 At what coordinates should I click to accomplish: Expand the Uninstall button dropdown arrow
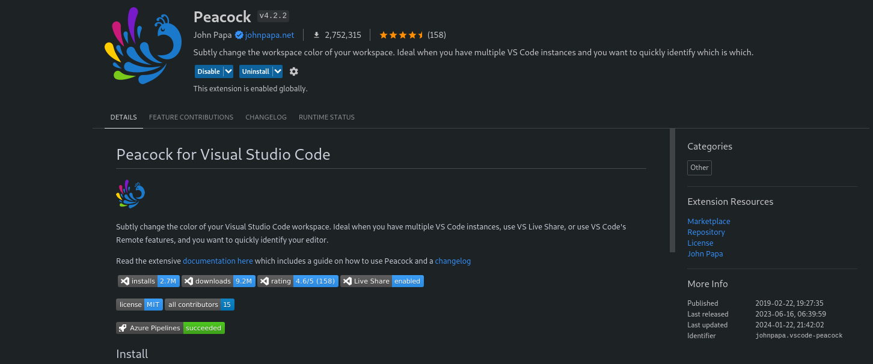[277, 71]
